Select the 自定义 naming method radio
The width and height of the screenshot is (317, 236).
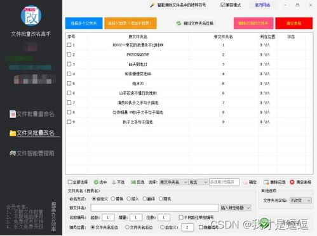[x=94, y=199]
